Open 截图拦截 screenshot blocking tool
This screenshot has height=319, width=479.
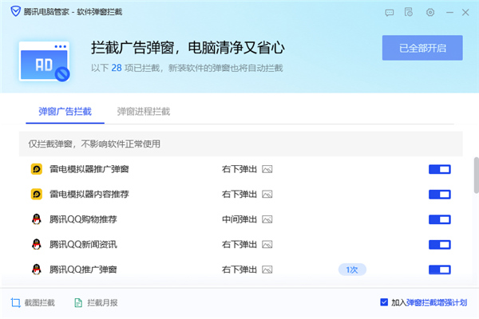click(x=33, y=303)
